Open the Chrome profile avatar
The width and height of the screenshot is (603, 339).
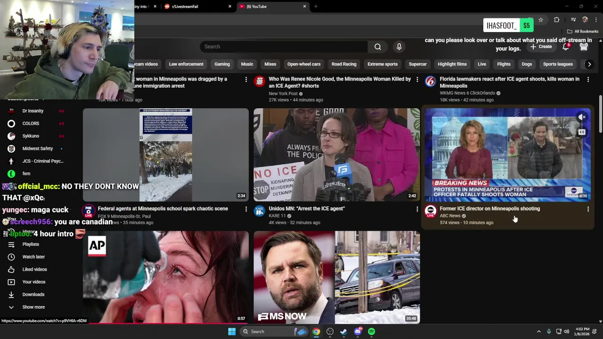click(x=585, y=20)
